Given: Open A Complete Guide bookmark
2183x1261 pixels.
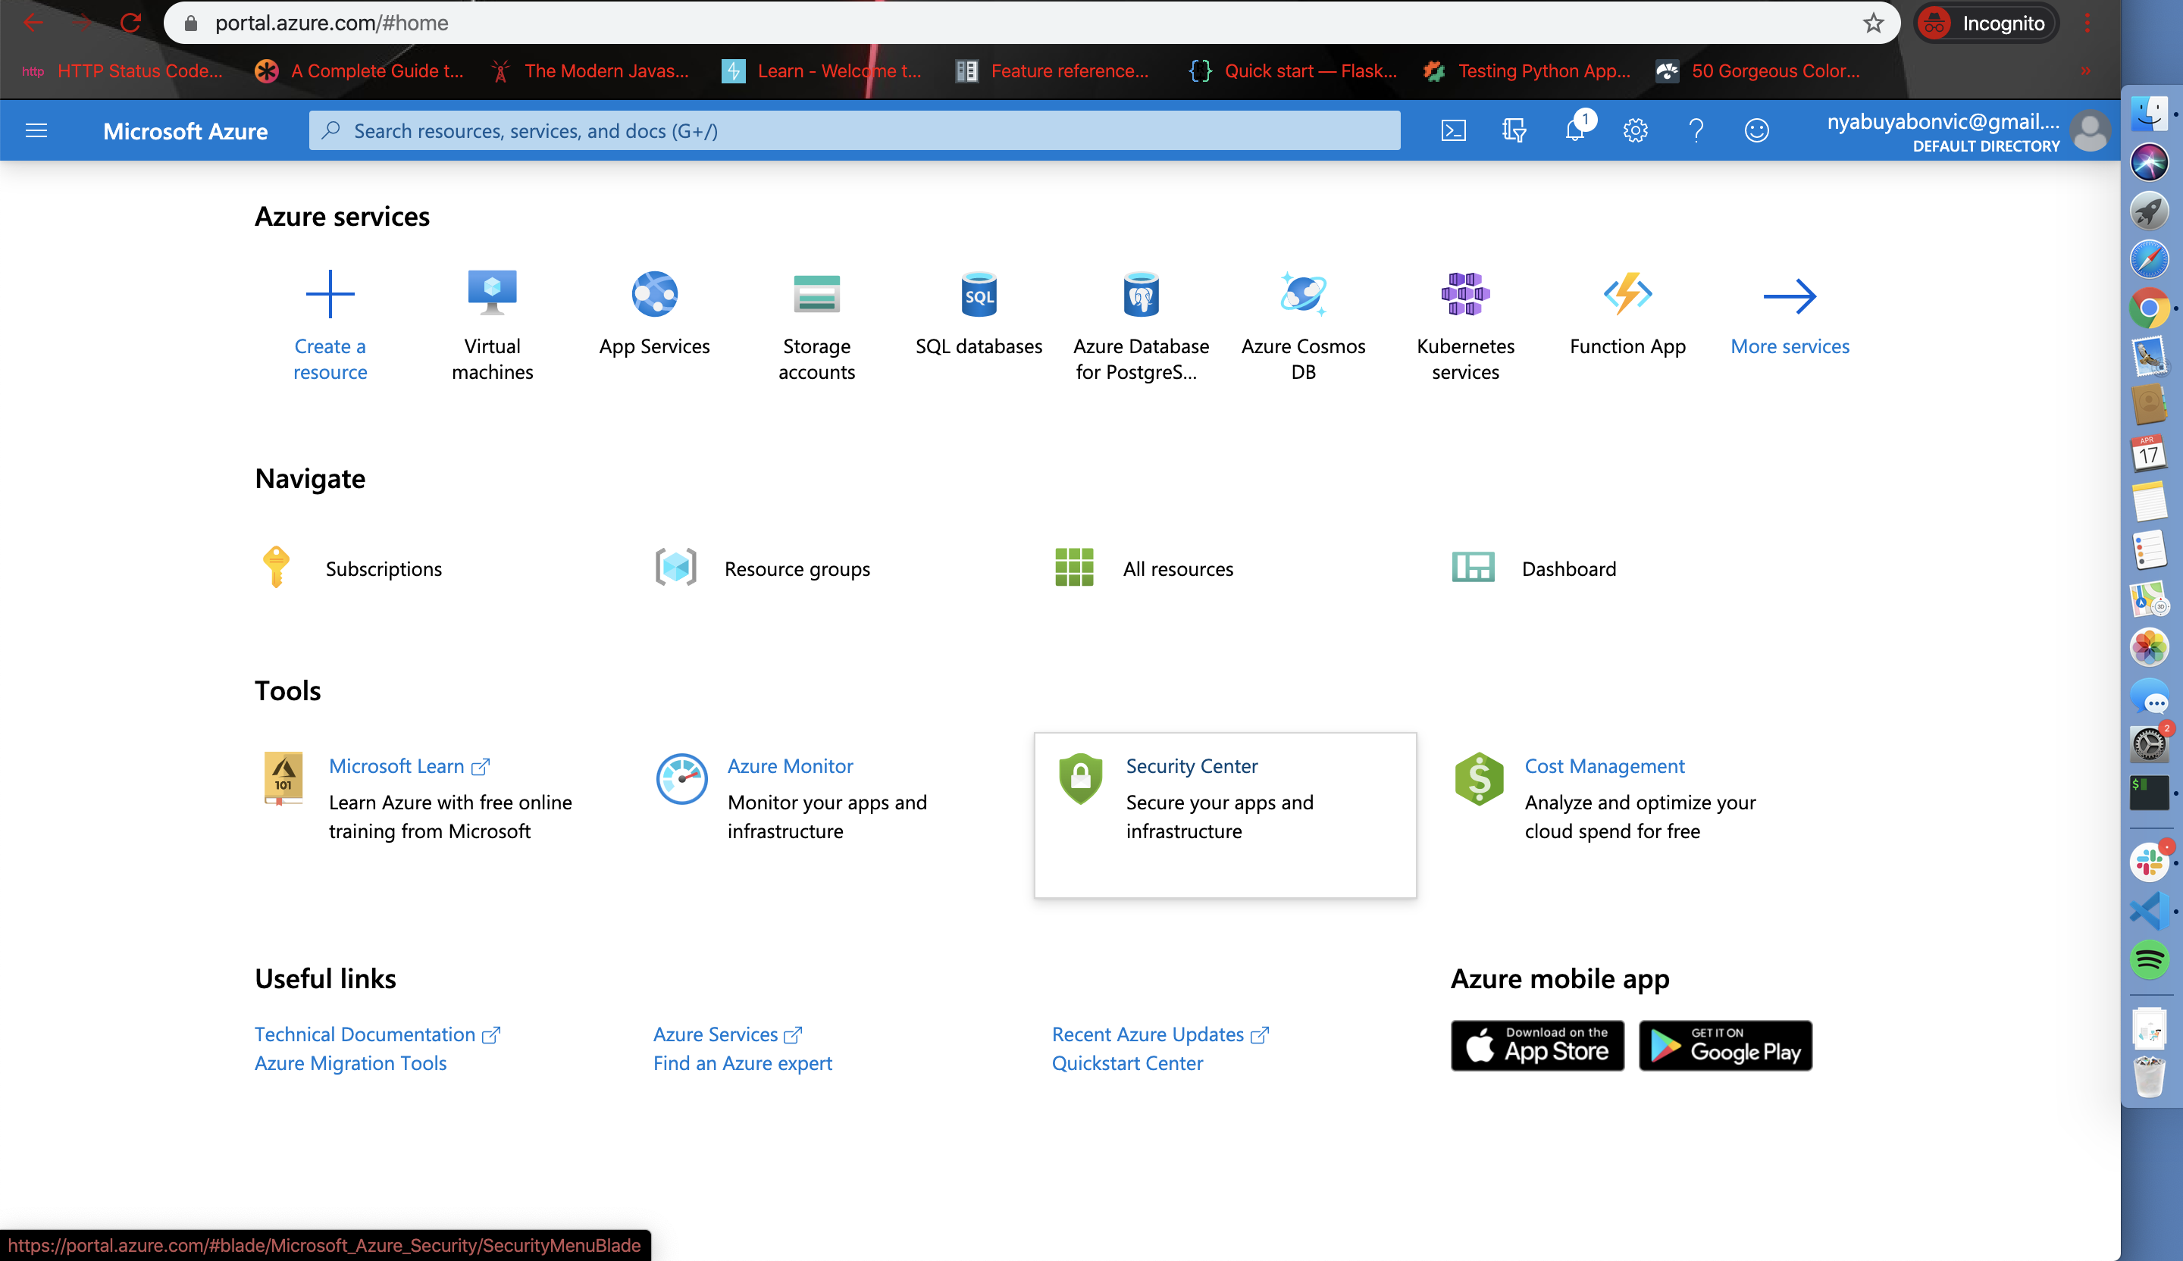Looking at the screenshot, I should [359, 71].
